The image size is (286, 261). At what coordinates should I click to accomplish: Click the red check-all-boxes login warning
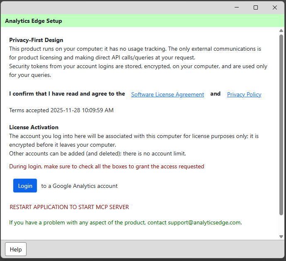coord(107,166)
